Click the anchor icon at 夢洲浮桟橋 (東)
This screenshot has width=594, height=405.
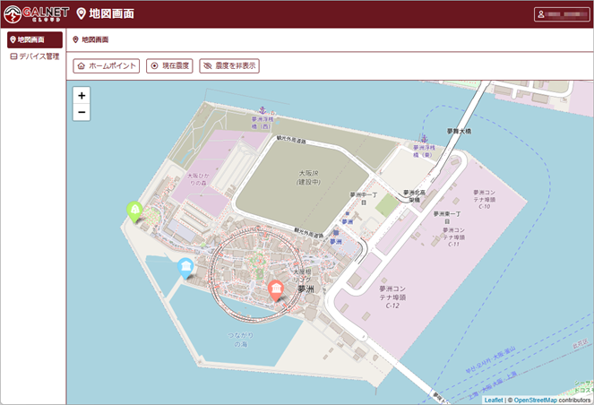425,139
